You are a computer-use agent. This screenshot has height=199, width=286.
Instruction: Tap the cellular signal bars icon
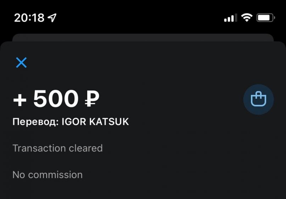click(x=230, y=17)
